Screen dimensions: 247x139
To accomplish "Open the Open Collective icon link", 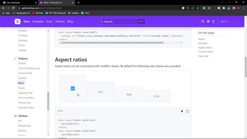I will coord(213,22).
